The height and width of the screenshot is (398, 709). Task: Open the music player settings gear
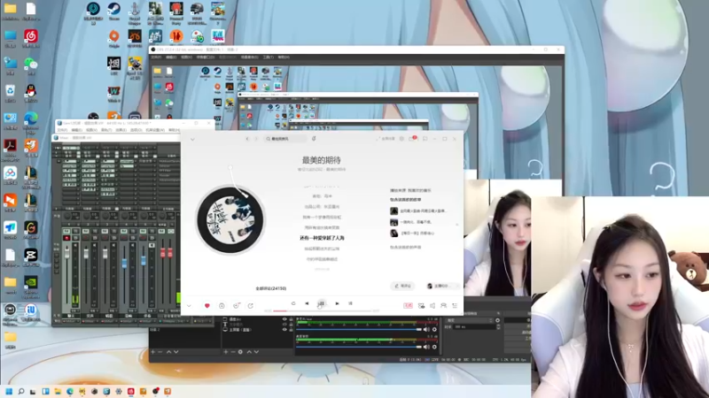coord(401,139)
